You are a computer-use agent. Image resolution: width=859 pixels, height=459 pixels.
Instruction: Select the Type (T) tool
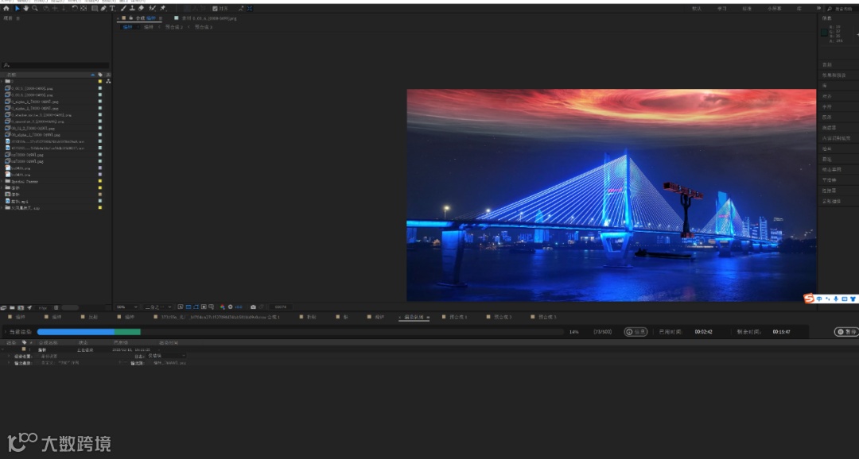pyautogui.click(x=113, y=8)
